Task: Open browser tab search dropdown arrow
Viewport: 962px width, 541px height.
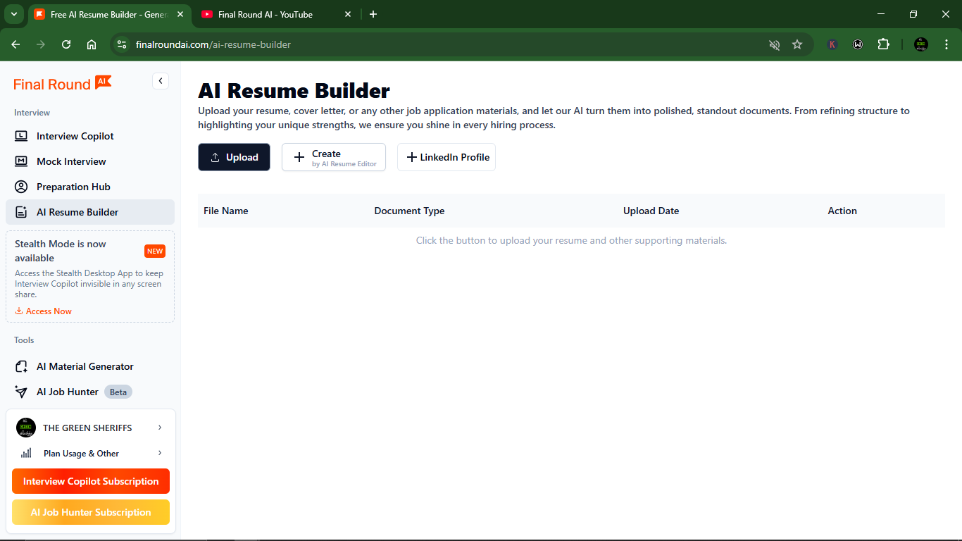Action: (13, 14)
